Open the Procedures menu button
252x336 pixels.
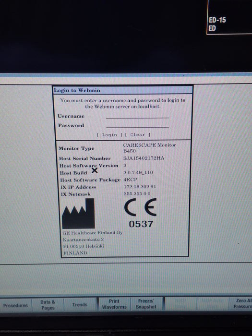point(16,305)
